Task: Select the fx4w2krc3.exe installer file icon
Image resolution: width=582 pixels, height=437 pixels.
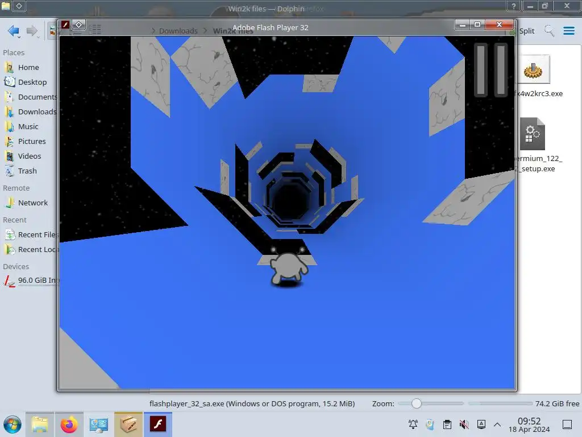Action: 533,70
